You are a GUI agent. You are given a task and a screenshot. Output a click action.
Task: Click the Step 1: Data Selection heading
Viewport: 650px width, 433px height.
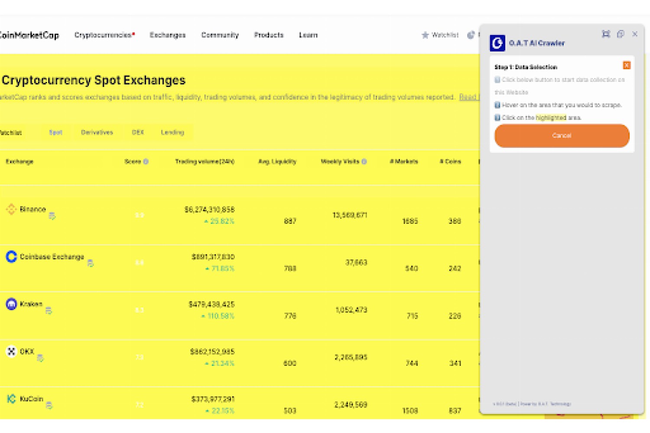click(526, 67)
